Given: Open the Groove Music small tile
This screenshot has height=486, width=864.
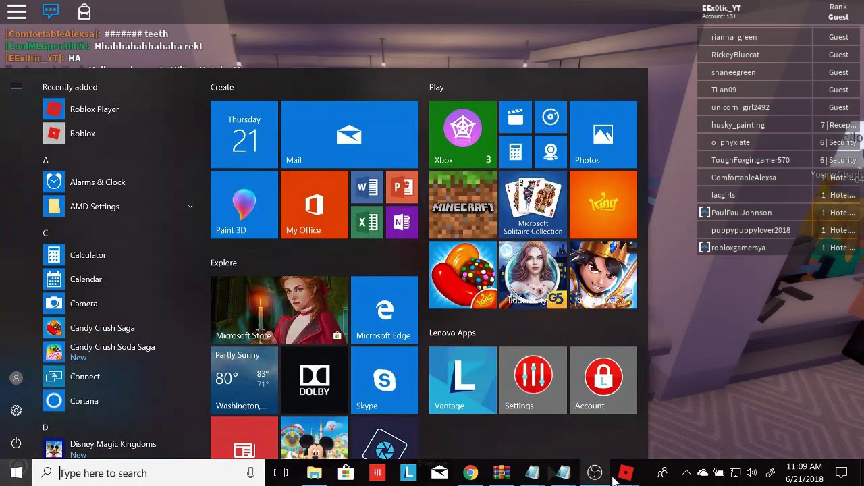Looking at the screenshot, I should 551,117.
